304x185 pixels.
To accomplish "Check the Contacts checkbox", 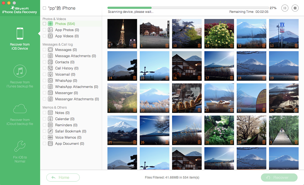I will [44, 62].
